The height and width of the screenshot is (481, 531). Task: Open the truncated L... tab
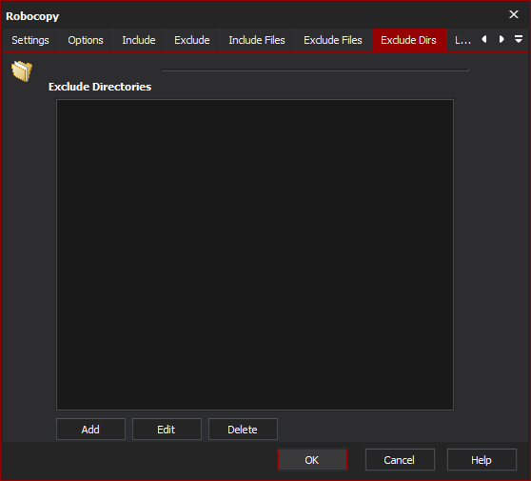coord(462,40)
